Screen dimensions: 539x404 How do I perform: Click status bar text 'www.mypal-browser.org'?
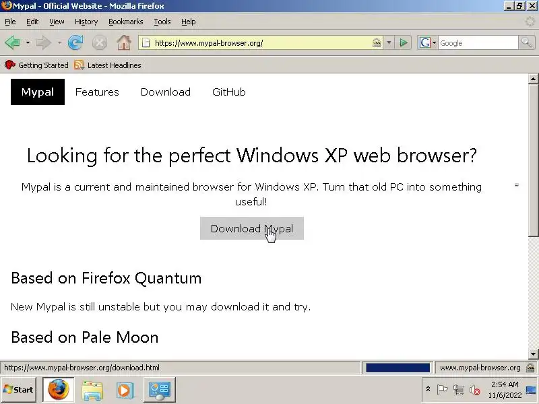[480, 368]
